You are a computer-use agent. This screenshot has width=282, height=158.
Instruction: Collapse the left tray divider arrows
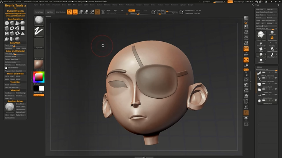[x=32, y=81]
